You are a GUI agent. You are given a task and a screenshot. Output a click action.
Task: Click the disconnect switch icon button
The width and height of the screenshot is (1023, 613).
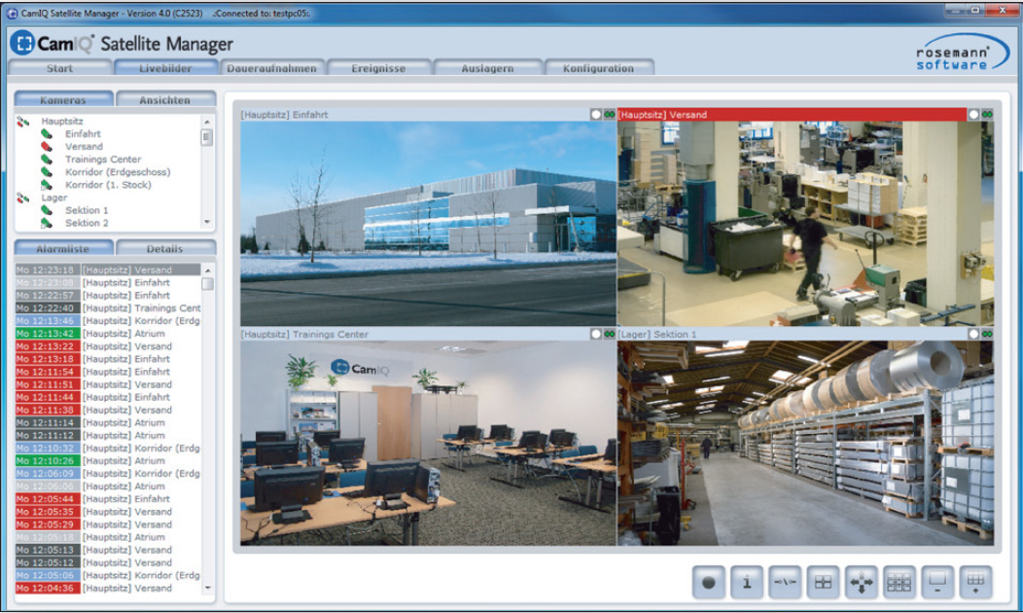(785, 582)
